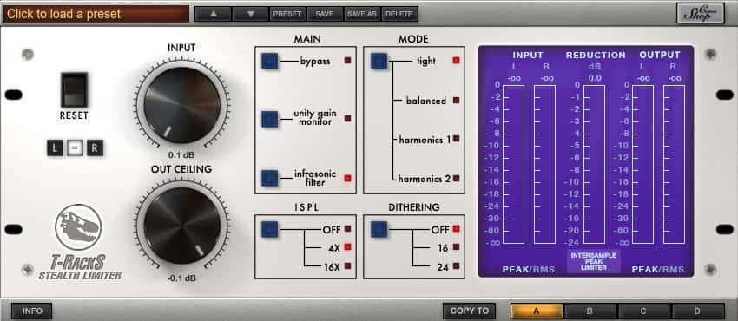Click the INPUT gain knob
Viewport: 738px width, 321px height.
point(182,105)
